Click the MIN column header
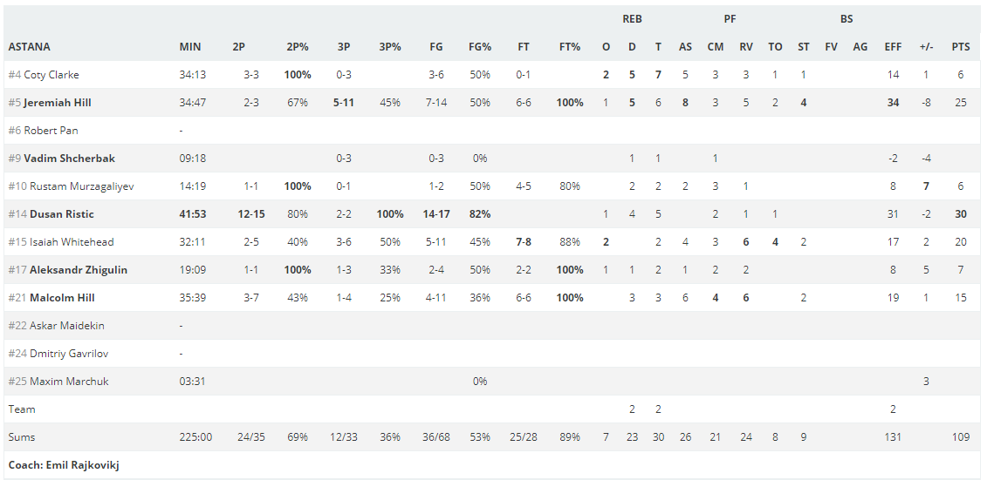Screen dimensions: 987x480 click(190, 47)
